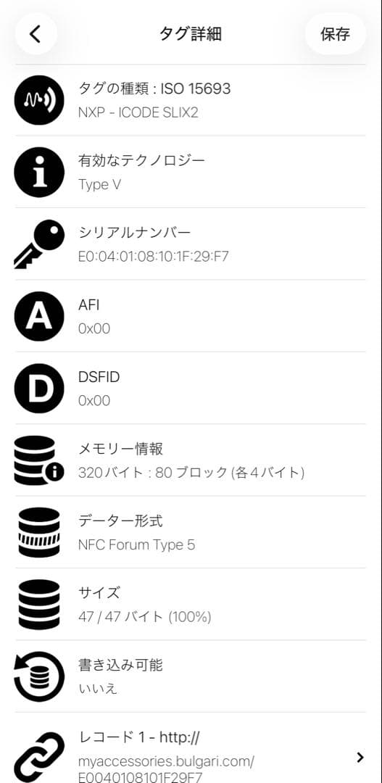Open the myaccessories.bulgari.com URL

pos(166,769)
